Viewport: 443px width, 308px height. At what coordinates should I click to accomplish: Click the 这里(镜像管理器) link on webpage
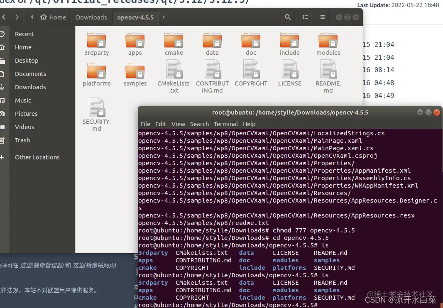(x=42, y=265)
